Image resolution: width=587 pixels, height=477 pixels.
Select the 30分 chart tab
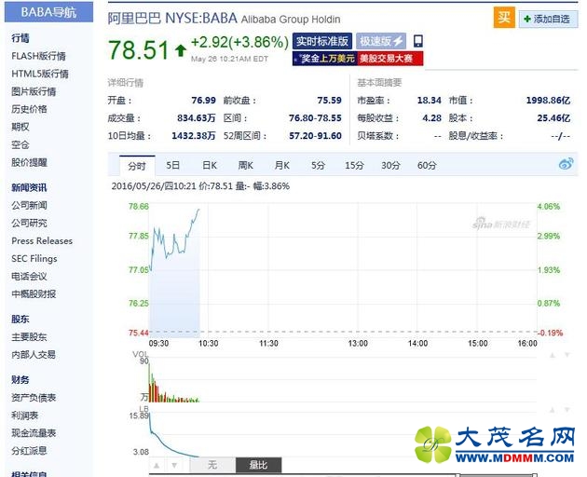390,165
